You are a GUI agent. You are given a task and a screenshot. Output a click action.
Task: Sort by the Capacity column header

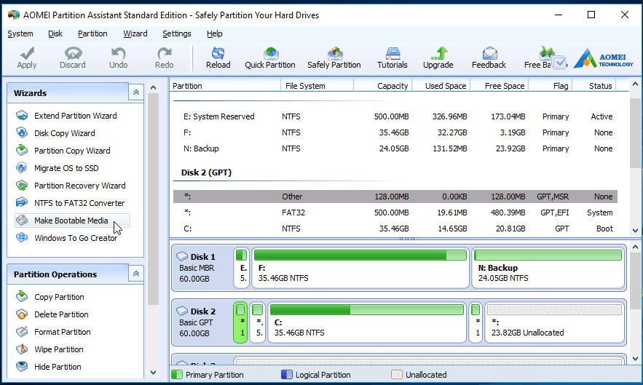coord(382,86)
